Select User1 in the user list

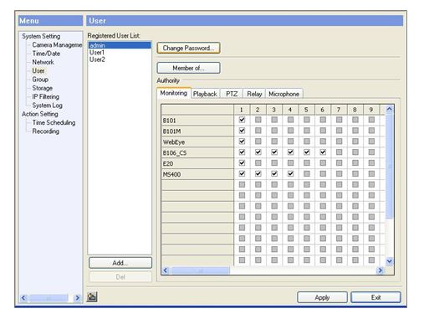(120, 52)
